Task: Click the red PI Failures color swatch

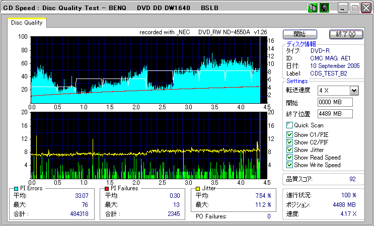Action: tap(107, 189)
